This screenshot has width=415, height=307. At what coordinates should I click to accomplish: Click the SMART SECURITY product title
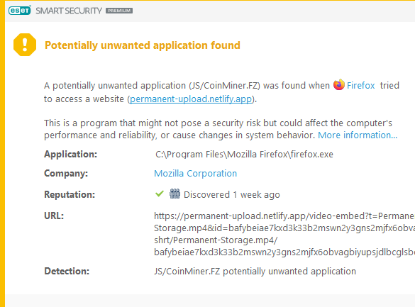[x=69, y=11]
